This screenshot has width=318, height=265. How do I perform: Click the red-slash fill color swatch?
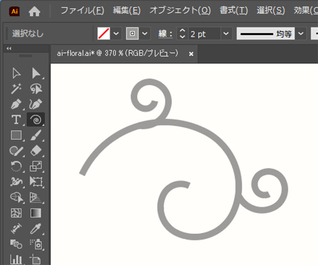104,33
